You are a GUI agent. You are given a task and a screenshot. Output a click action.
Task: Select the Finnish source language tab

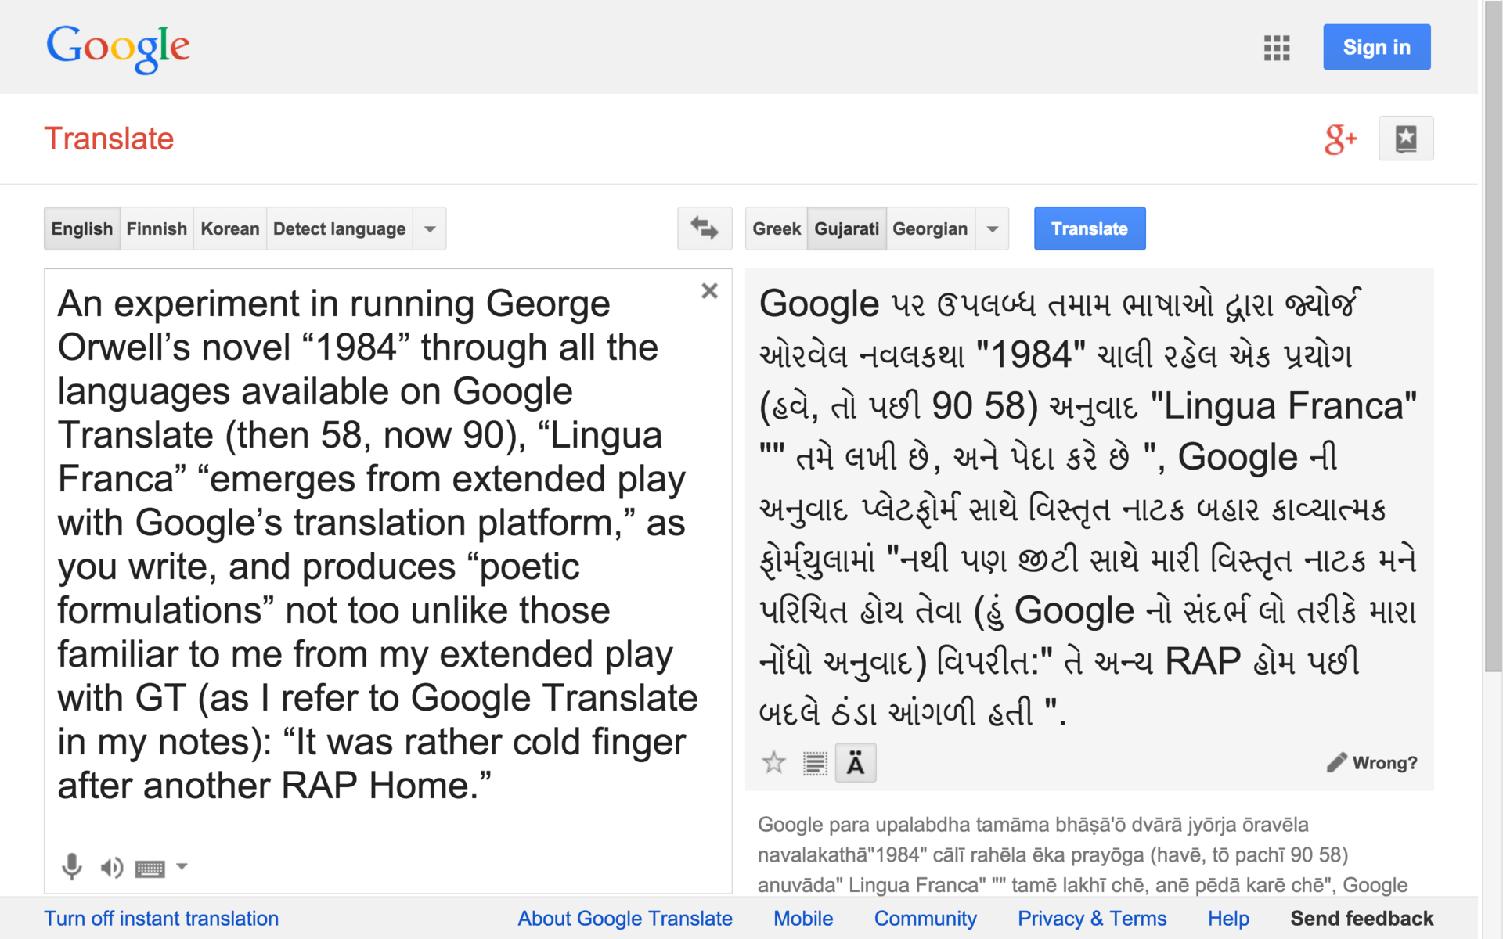pos(157,229)
